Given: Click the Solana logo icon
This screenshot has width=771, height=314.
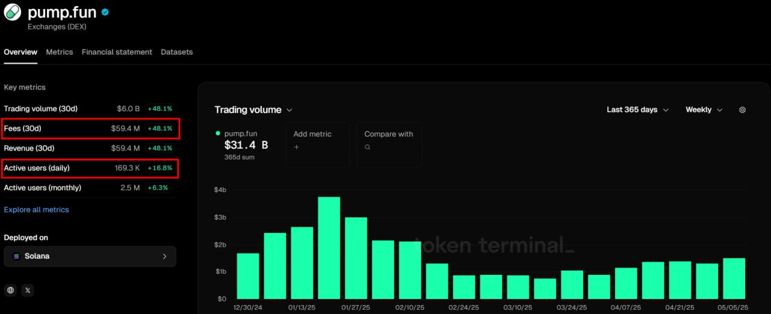Looking at the screenshot, I should tap(16, 256).
